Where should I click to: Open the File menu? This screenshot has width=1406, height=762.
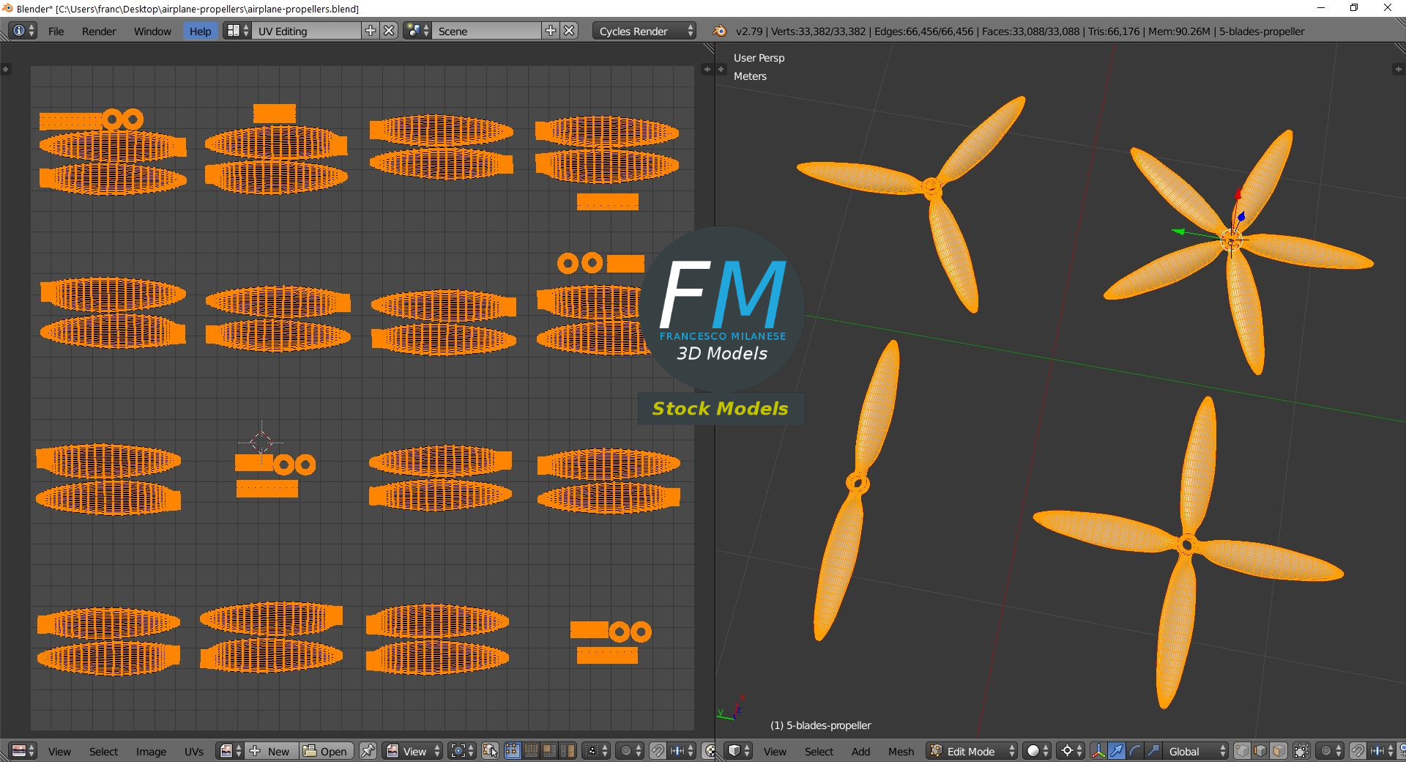tap(56, 31)
